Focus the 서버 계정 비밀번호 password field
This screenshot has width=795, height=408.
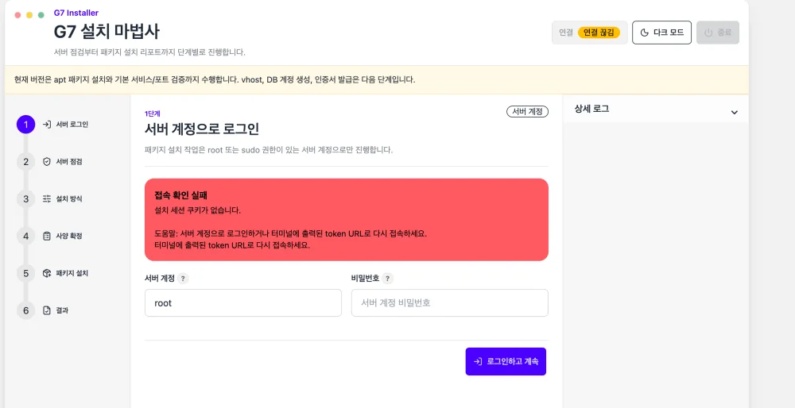tap(450, 302)
